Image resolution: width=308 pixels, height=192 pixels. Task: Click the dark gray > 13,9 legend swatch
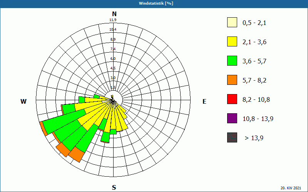coord(232,137)
